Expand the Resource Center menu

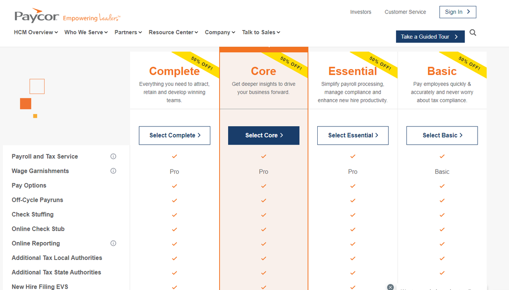(x=173, y=32)
